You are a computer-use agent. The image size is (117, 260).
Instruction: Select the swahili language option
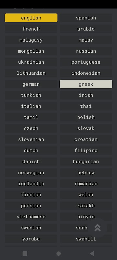(86, 239)
